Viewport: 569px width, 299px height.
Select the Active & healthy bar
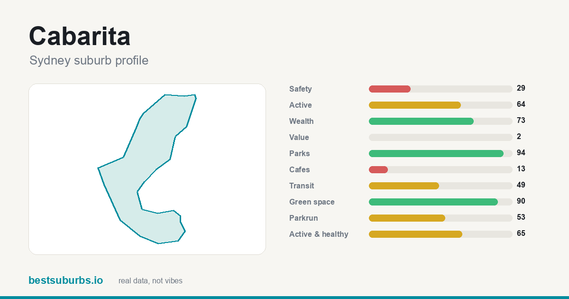tap(441, 234)
